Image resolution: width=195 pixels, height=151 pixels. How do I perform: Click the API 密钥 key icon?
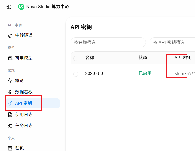pos(10,103)
